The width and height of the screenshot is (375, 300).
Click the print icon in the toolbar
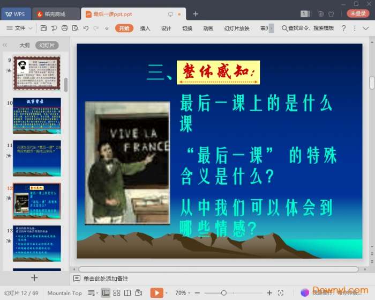(x=64, y=28)
